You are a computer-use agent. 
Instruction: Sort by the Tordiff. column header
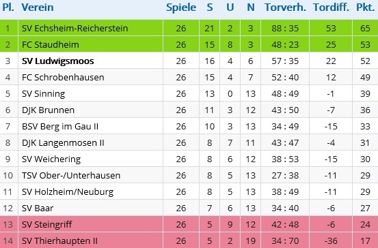[331, 7]
